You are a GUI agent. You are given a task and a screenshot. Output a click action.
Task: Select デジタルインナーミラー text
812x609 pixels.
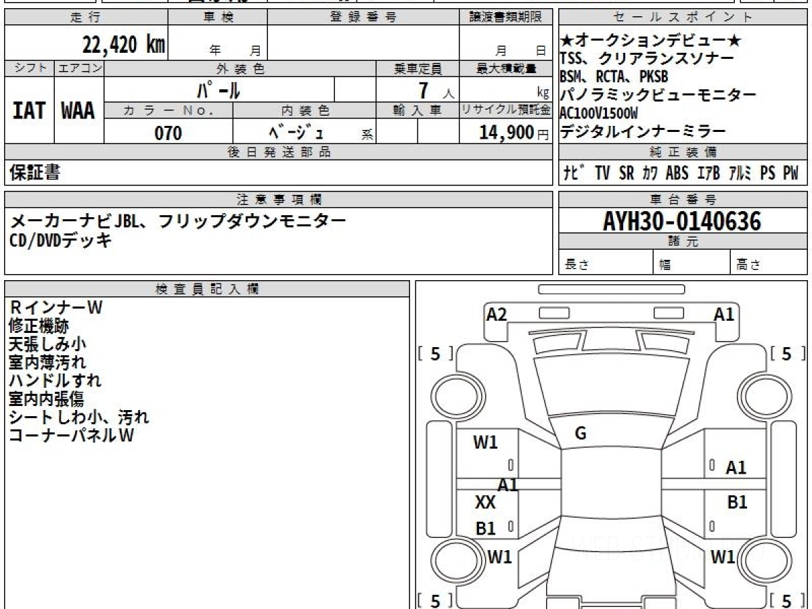click(643, 131)
